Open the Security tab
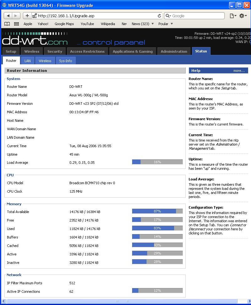This screenshot has width=251, height=305. [55, 51]
